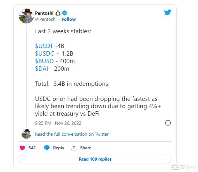198x172 pixels.
Task: Click the share arrow icon
Action: (74, 148)
